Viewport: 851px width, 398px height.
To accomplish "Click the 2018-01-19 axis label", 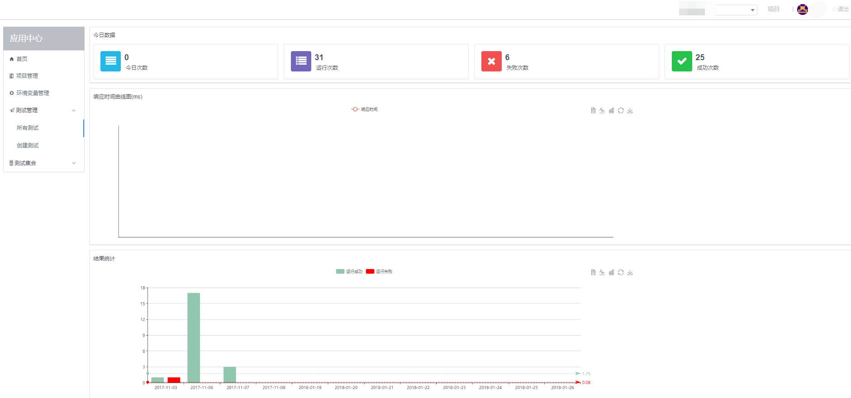I will coord(310,388).
